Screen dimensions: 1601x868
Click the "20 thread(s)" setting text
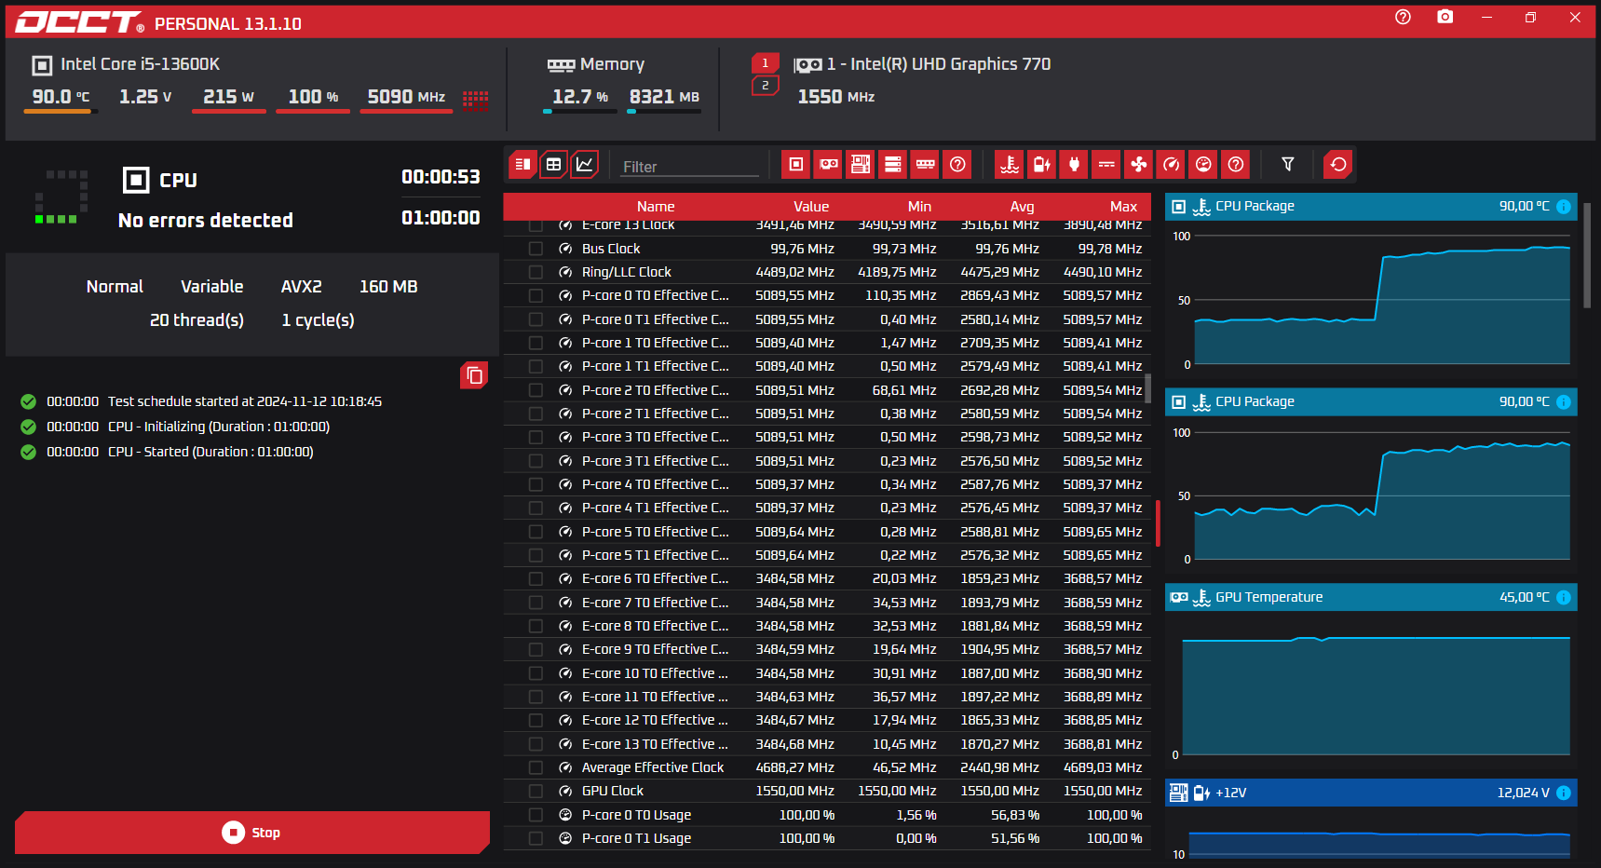[197, 320]
